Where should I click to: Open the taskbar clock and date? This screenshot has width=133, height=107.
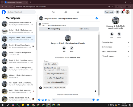124,105
